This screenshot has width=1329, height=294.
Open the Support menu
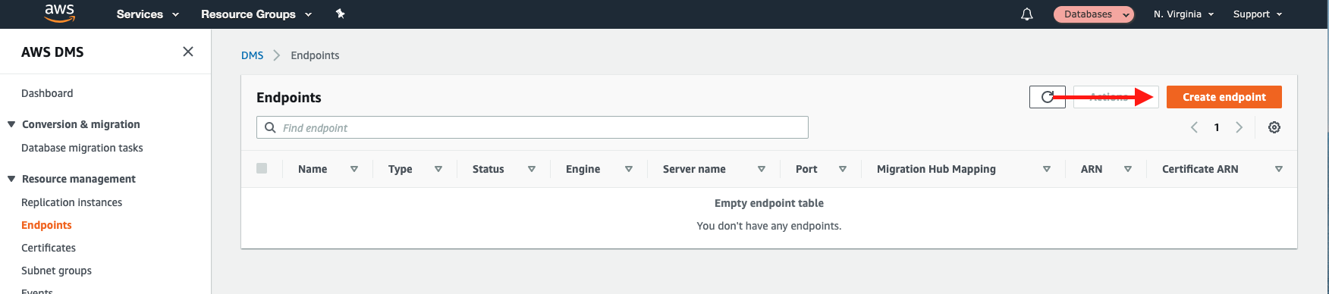1257,14
